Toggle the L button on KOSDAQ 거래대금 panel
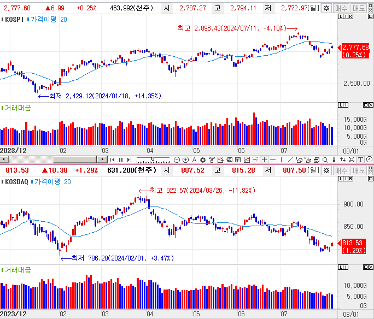 click(x=341, y=267)
